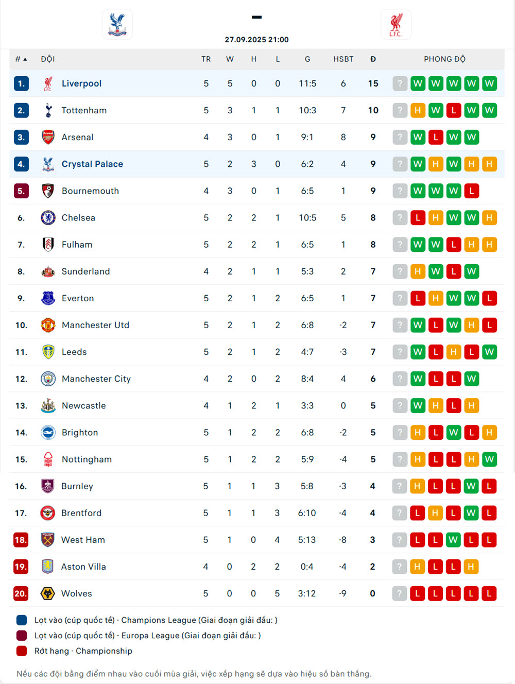Click the Arsenal club badge in the table
The height and width of the screenshot is (684, 515).
[x=48, y=137]
